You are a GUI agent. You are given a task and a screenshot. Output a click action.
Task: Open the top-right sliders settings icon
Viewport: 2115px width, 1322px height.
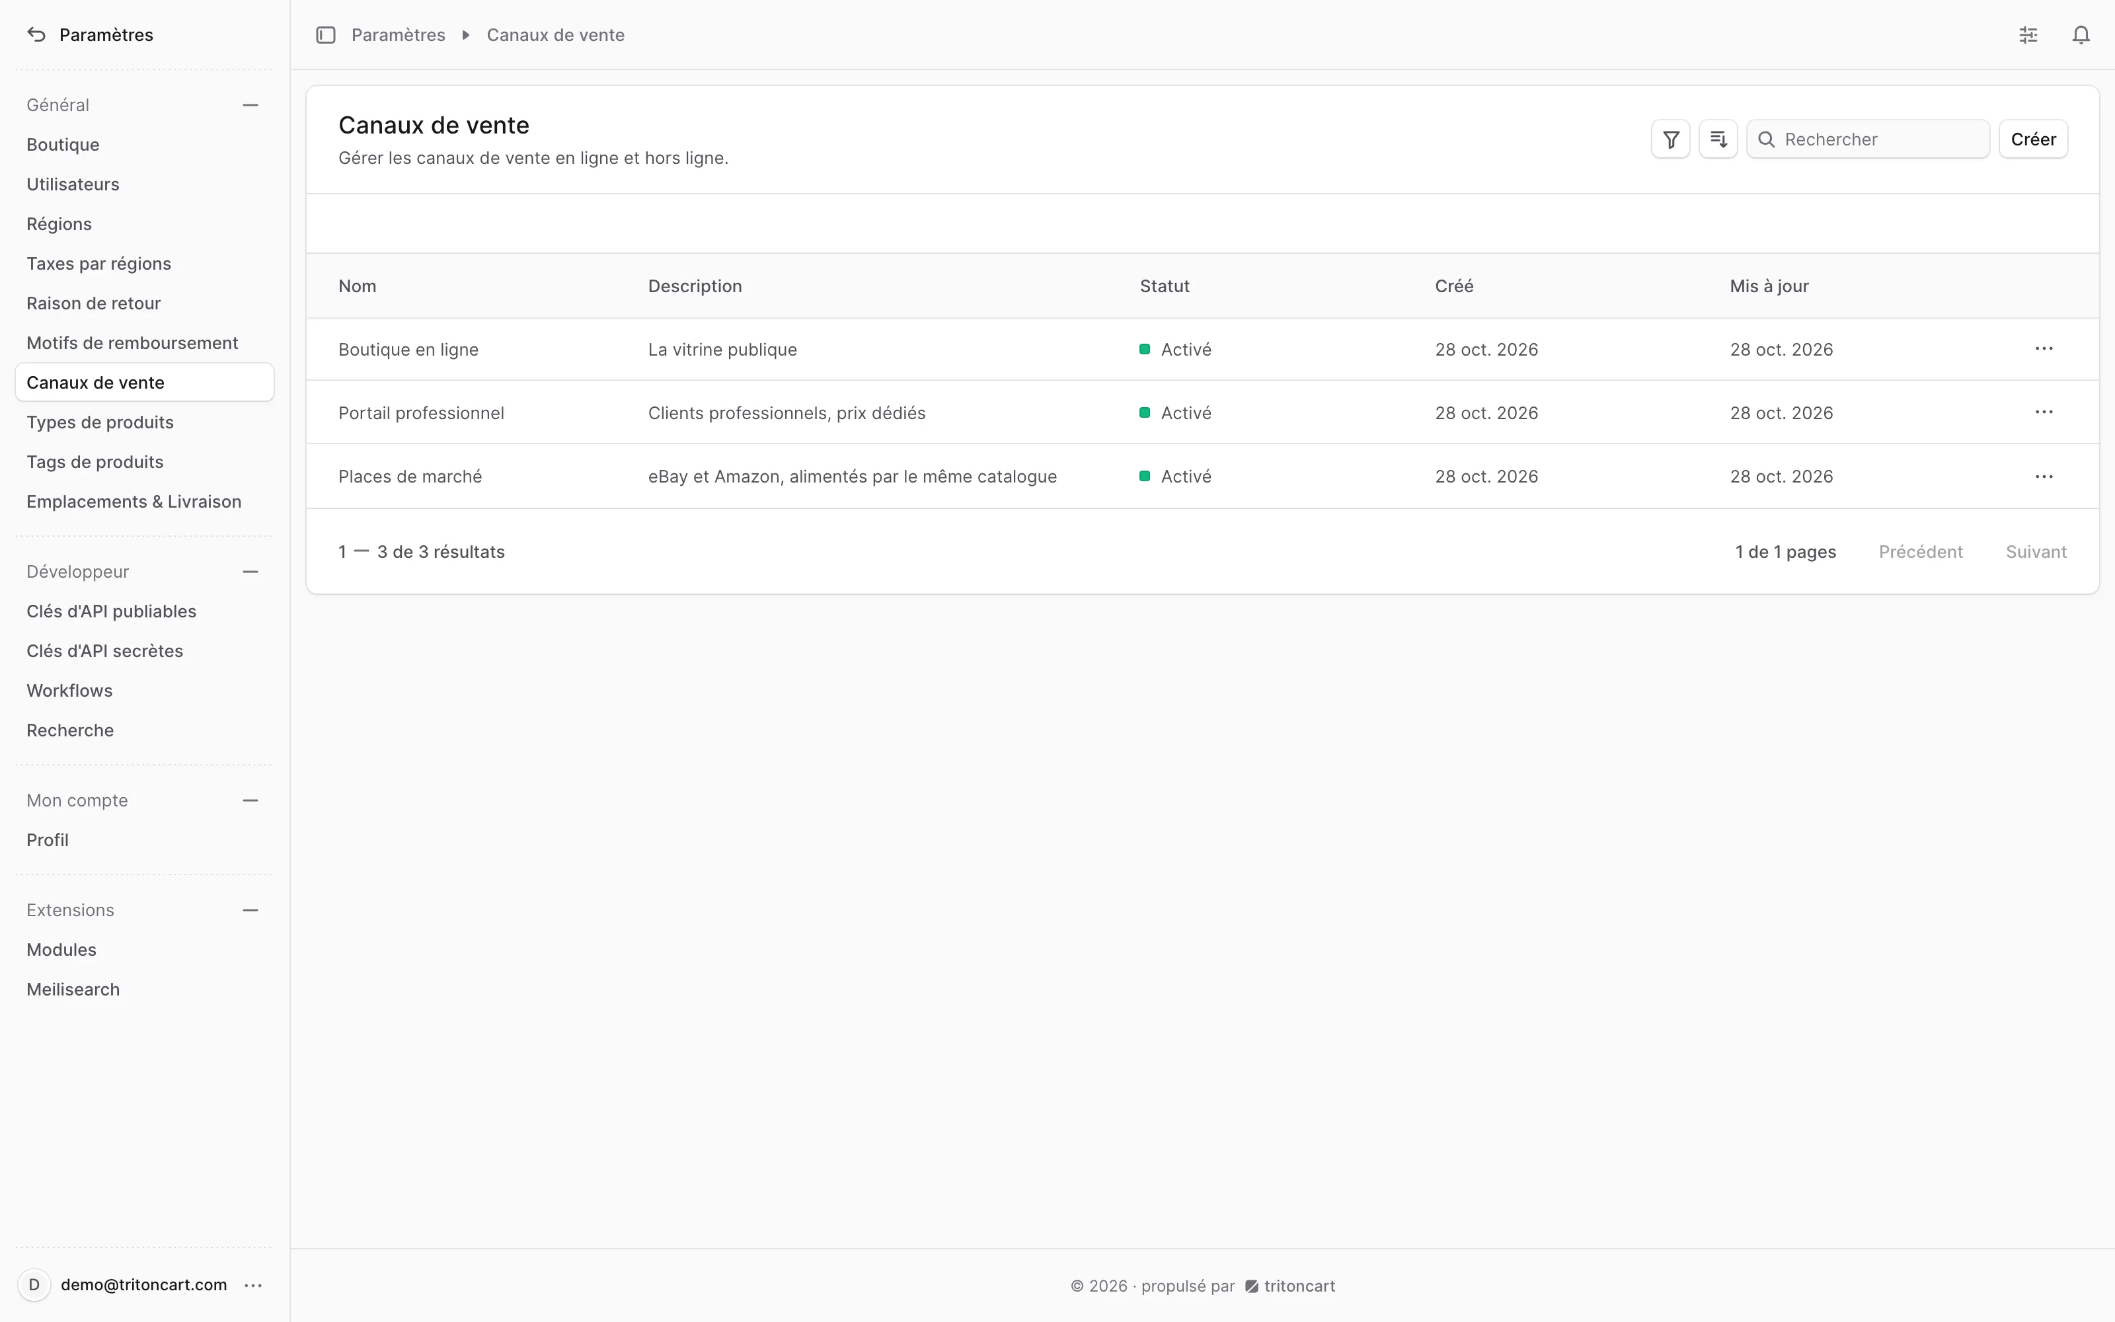coord(2028,35)
